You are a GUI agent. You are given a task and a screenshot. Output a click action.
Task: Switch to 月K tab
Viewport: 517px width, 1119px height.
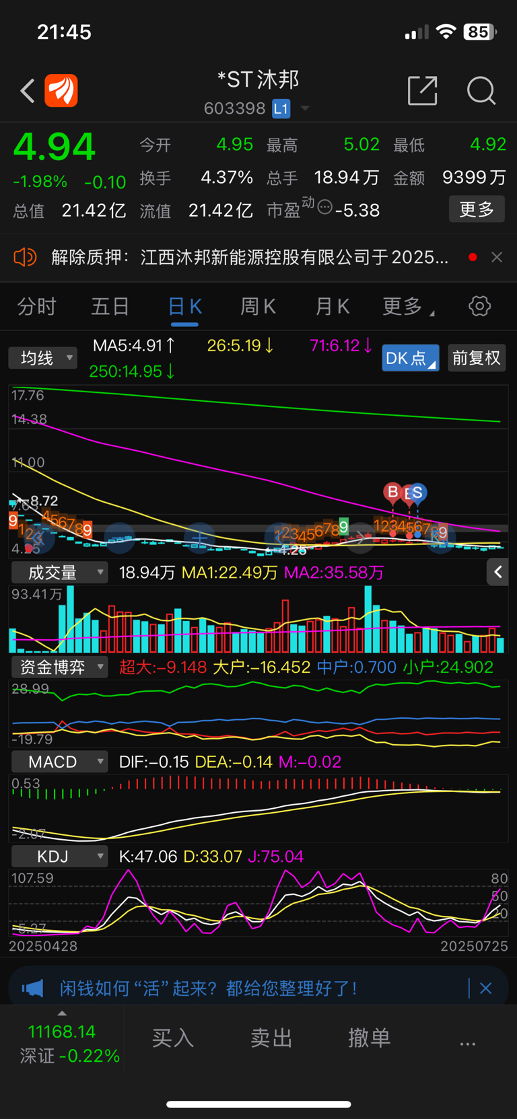[333, 307]
